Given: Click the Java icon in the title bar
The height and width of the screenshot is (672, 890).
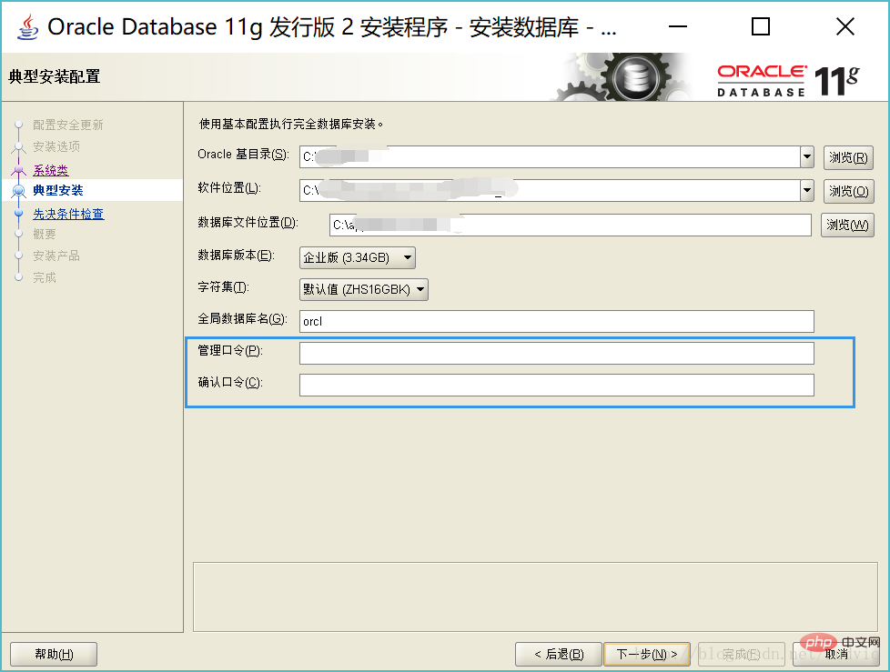Looking at the screenshot, I should [28, 26].
